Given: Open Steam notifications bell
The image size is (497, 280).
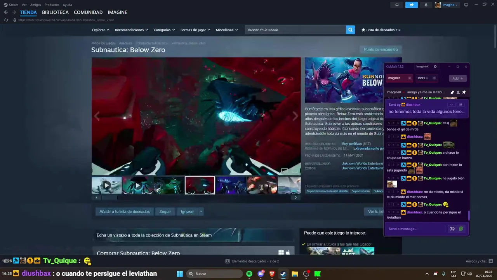Looking at the screenshot, I should [x=426, y=5].
